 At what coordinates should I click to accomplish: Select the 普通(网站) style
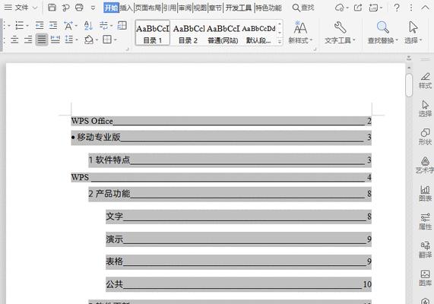223,33
